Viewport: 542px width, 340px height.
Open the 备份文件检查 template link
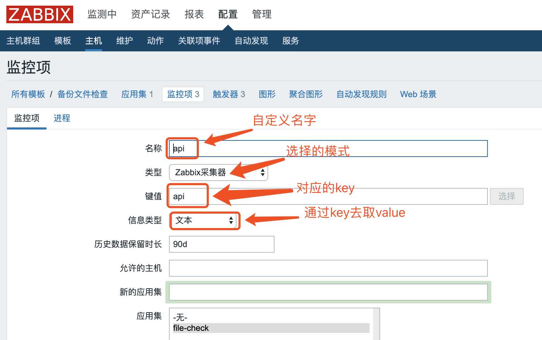83,94
